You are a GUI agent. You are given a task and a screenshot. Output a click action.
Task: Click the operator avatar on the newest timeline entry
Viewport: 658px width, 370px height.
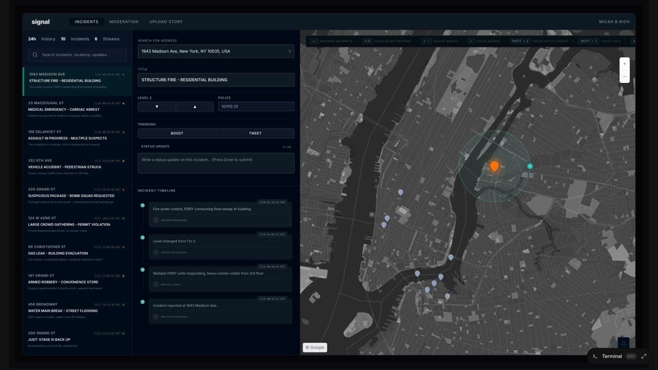coord(157,220)
